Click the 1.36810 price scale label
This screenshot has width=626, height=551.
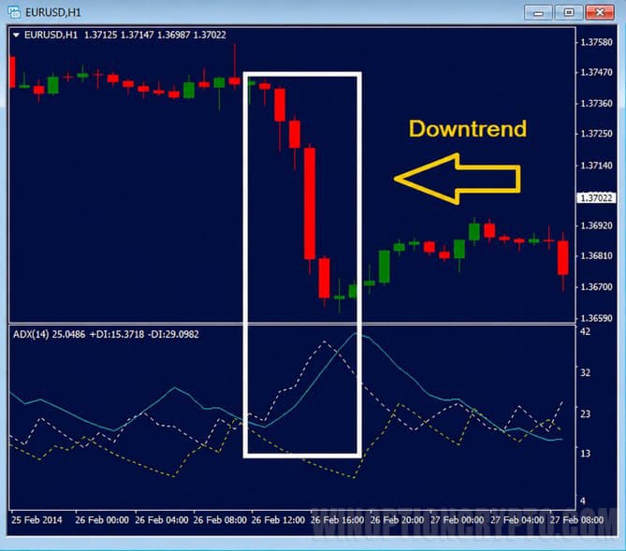[596, 255]
